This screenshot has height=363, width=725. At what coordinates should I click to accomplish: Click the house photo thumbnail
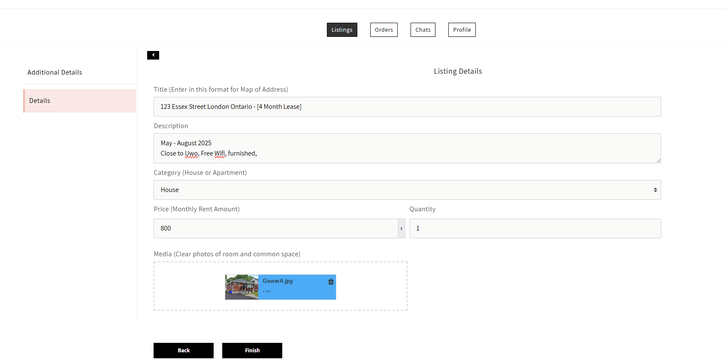click(x=242, y=287)
